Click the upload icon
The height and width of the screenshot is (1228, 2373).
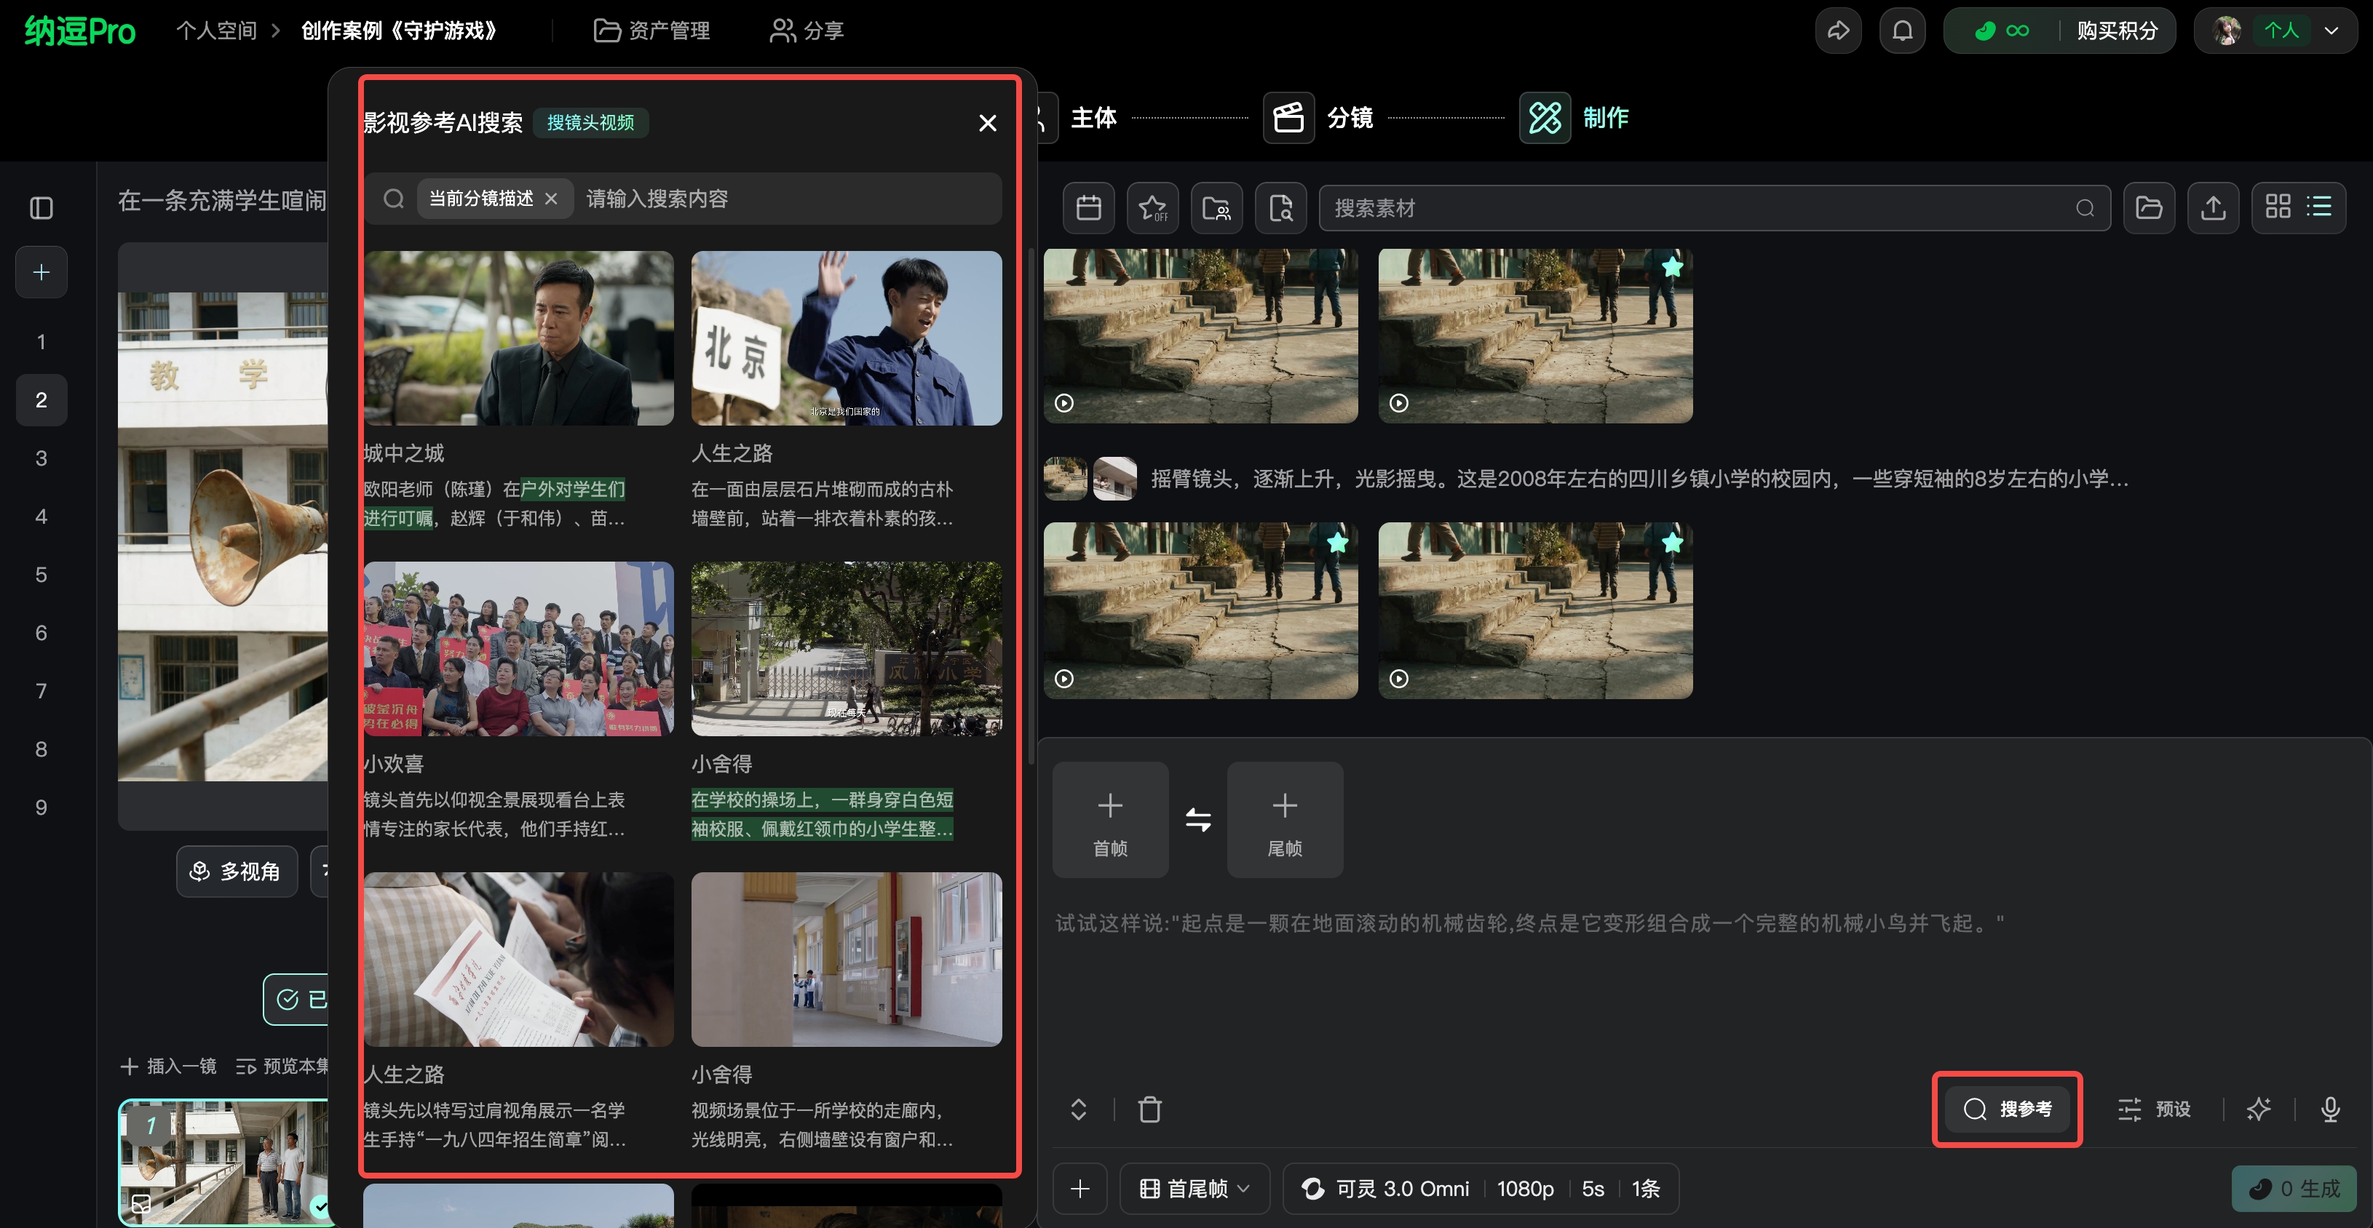2213,207
